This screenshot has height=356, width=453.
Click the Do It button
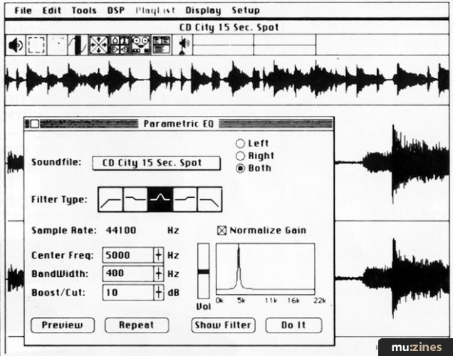click(x=293, y=325)
